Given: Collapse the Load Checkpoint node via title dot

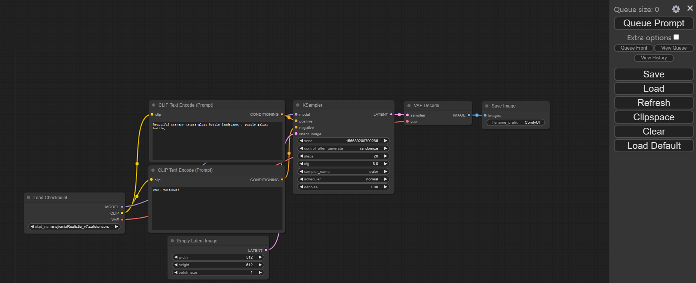Looking at the screenshot, I should 29,197.
